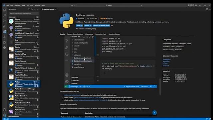
Task: Focus the Search Extensions in Marketplace field
Action: pyautogui.click(x=24, y=13)
